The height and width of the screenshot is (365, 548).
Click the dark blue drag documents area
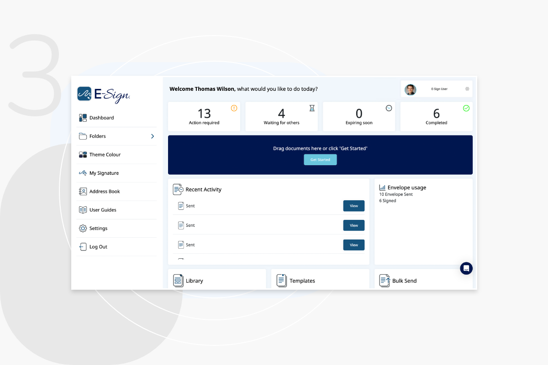click(x=320, y=155)
